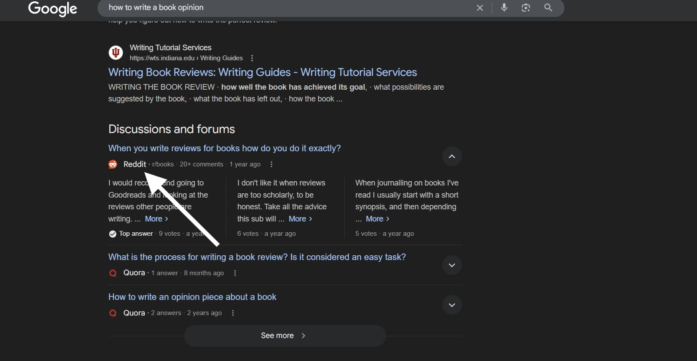Click the 'Reddit' source label
The height and width of the screenshot is (361, 697).
click(x=134, y=164)
